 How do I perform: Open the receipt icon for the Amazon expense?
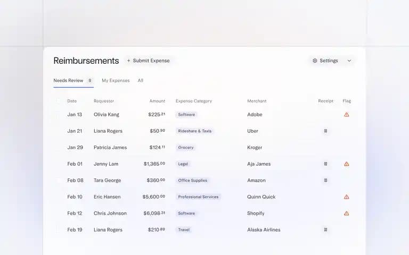pos(325,180)
